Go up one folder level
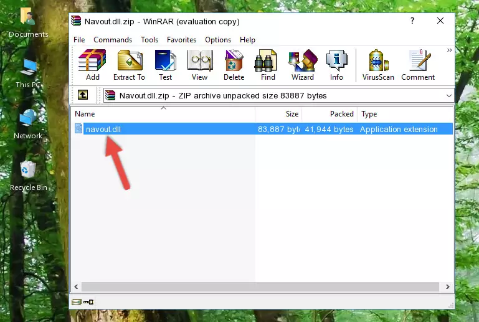 point(83,95)
